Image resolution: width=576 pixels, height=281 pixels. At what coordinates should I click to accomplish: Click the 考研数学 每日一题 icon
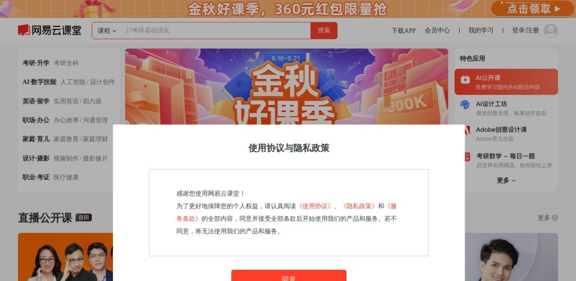(x=467, y=157)
